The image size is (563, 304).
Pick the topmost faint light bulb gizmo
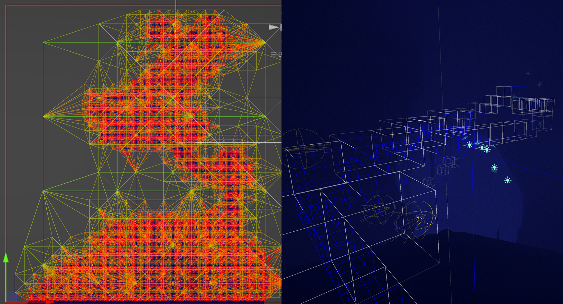[x=528, y=73]
